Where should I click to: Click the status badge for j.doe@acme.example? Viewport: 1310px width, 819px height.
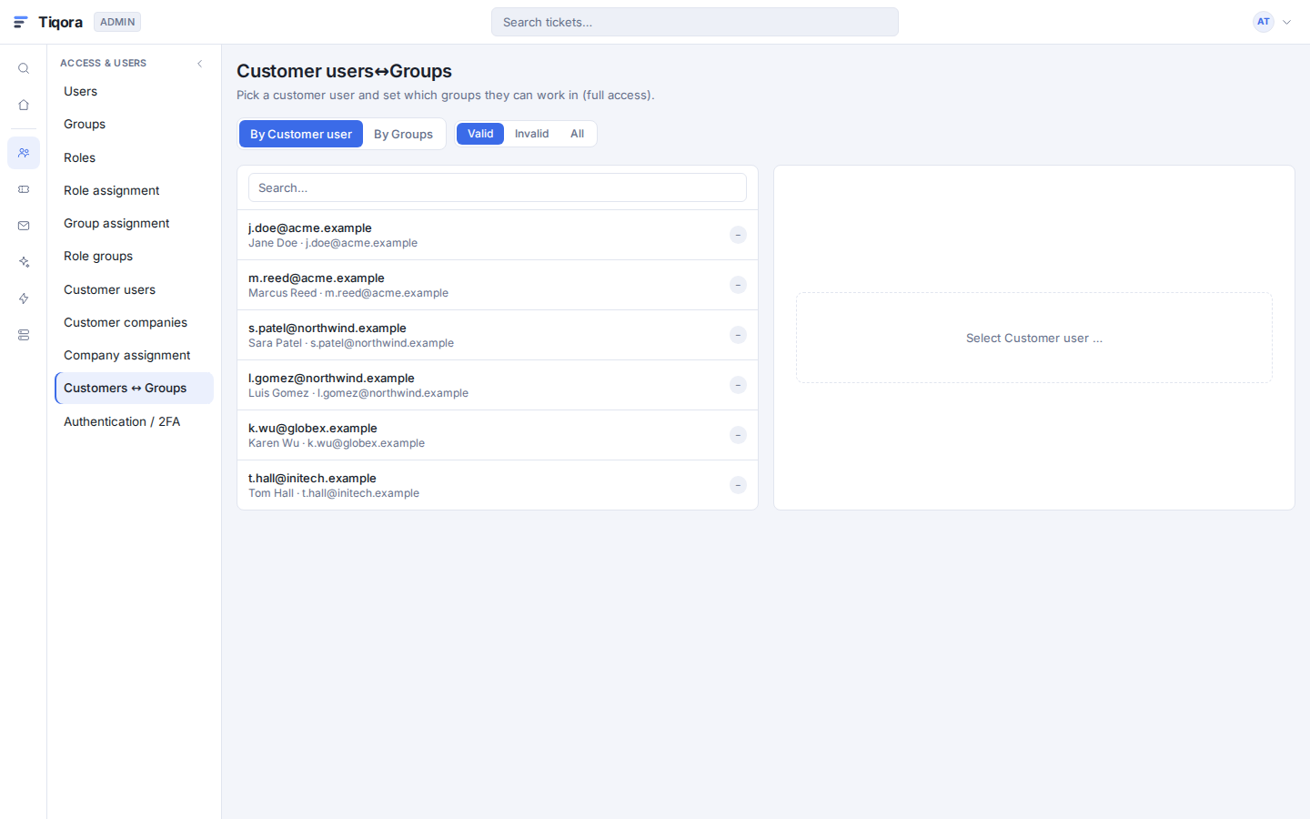pos(738,235)
